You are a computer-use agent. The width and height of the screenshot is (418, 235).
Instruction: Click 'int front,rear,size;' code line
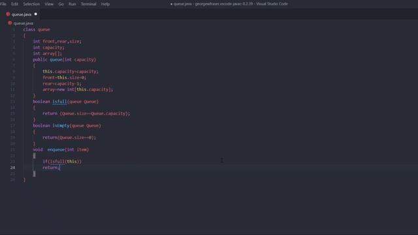pyautogui.click(x=57, y=41)
